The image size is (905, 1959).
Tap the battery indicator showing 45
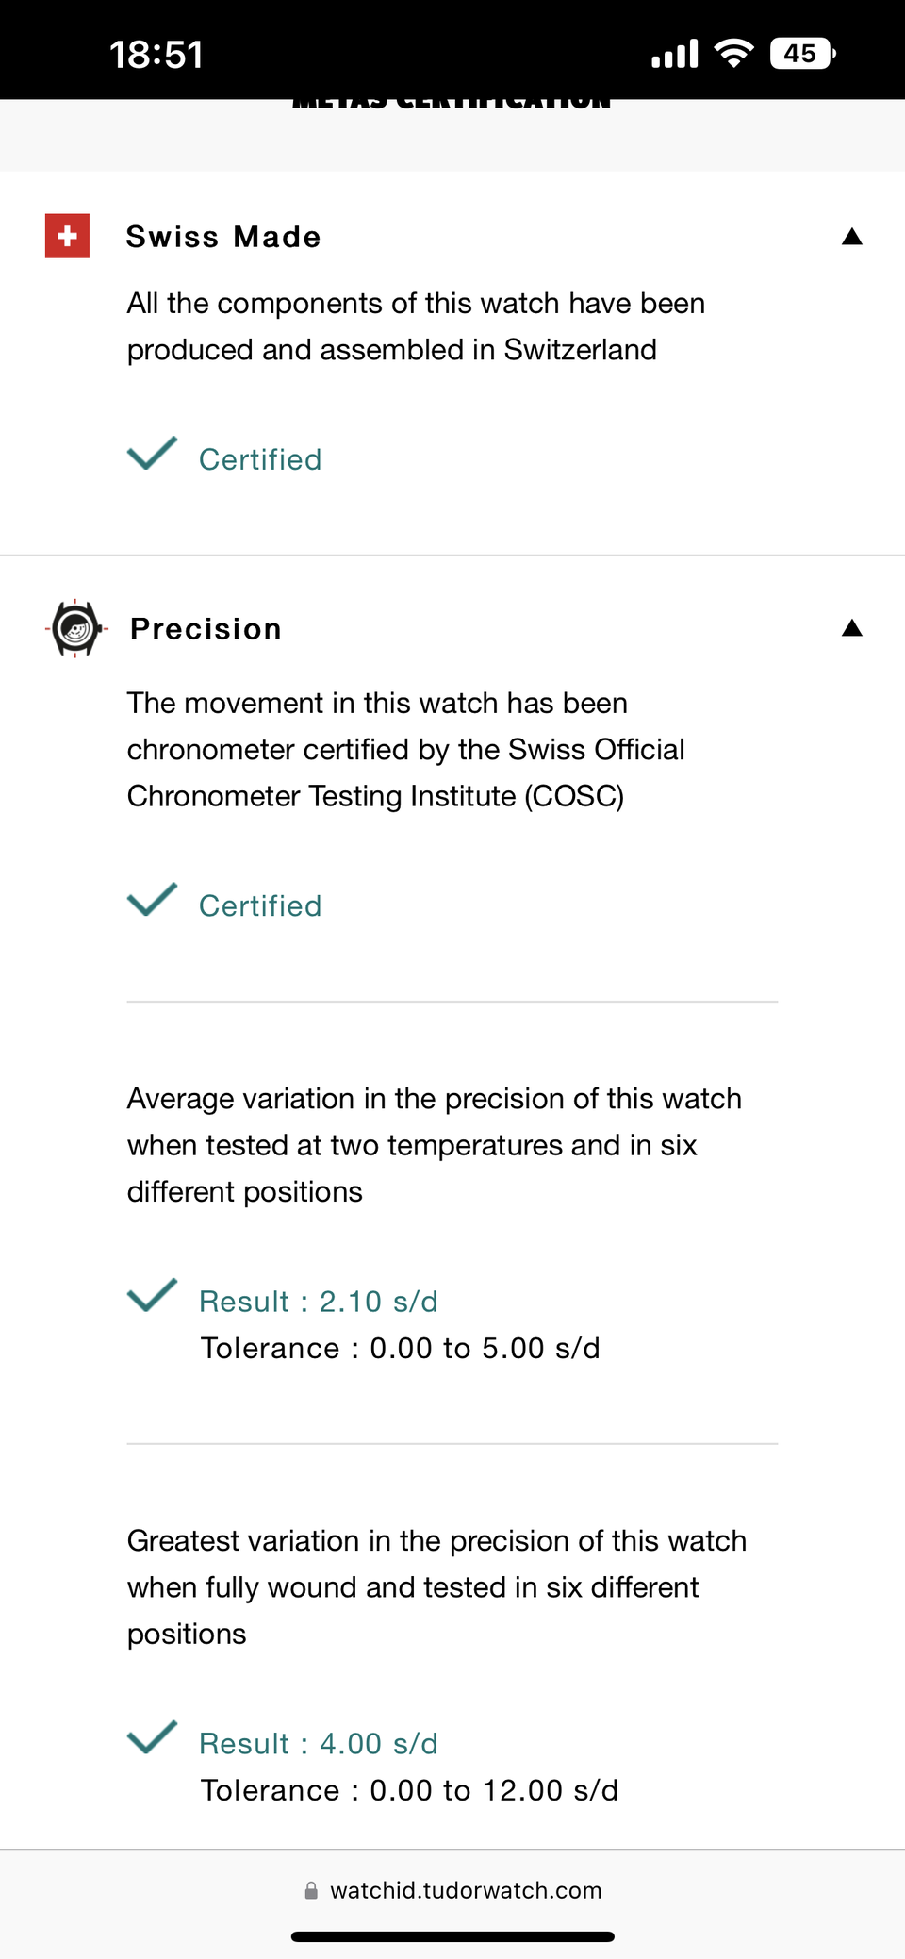pyautogui.click(x=802, y=54)
